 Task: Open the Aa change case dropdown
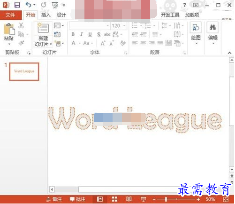coord(88,43)
